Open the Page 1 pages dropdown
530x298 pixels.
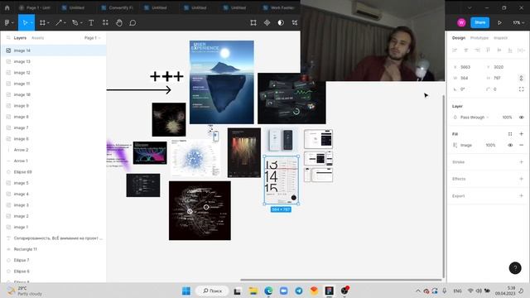tap(92, 38)
